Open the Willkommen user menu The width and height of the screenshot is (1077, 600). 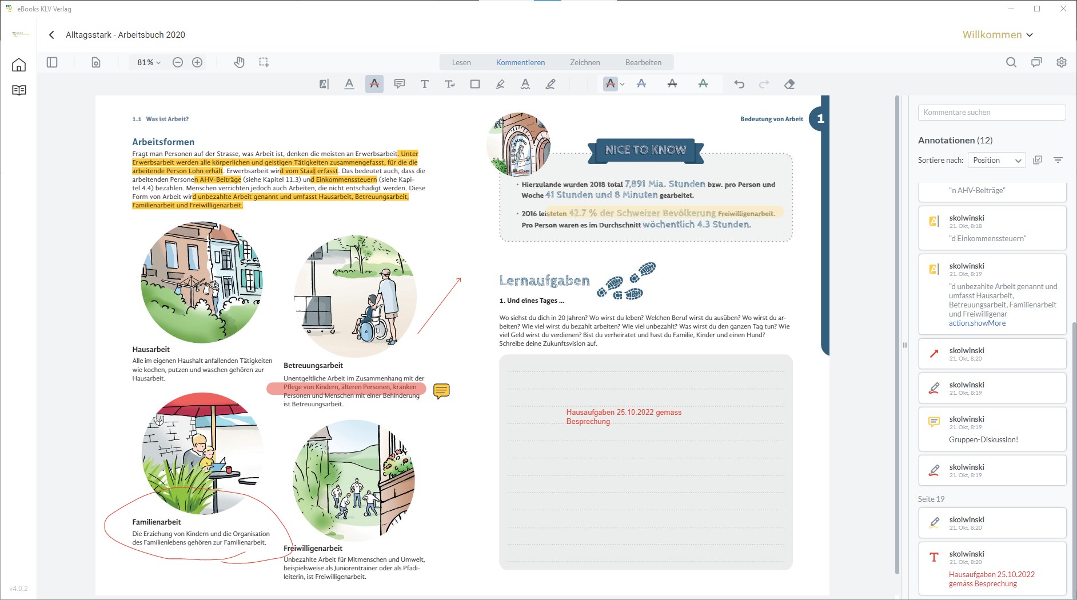coord(998,35)
